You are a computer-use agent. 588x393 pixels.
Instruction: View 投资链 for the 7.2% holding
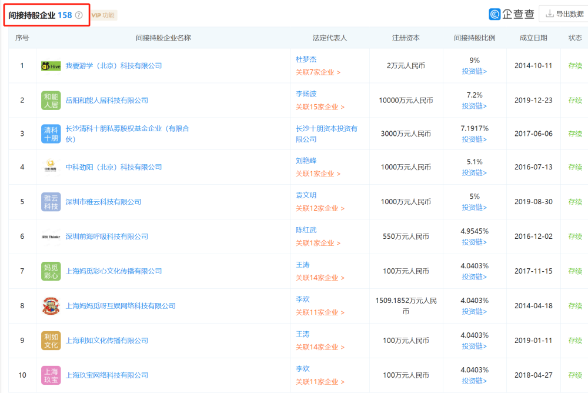(475, 106)
